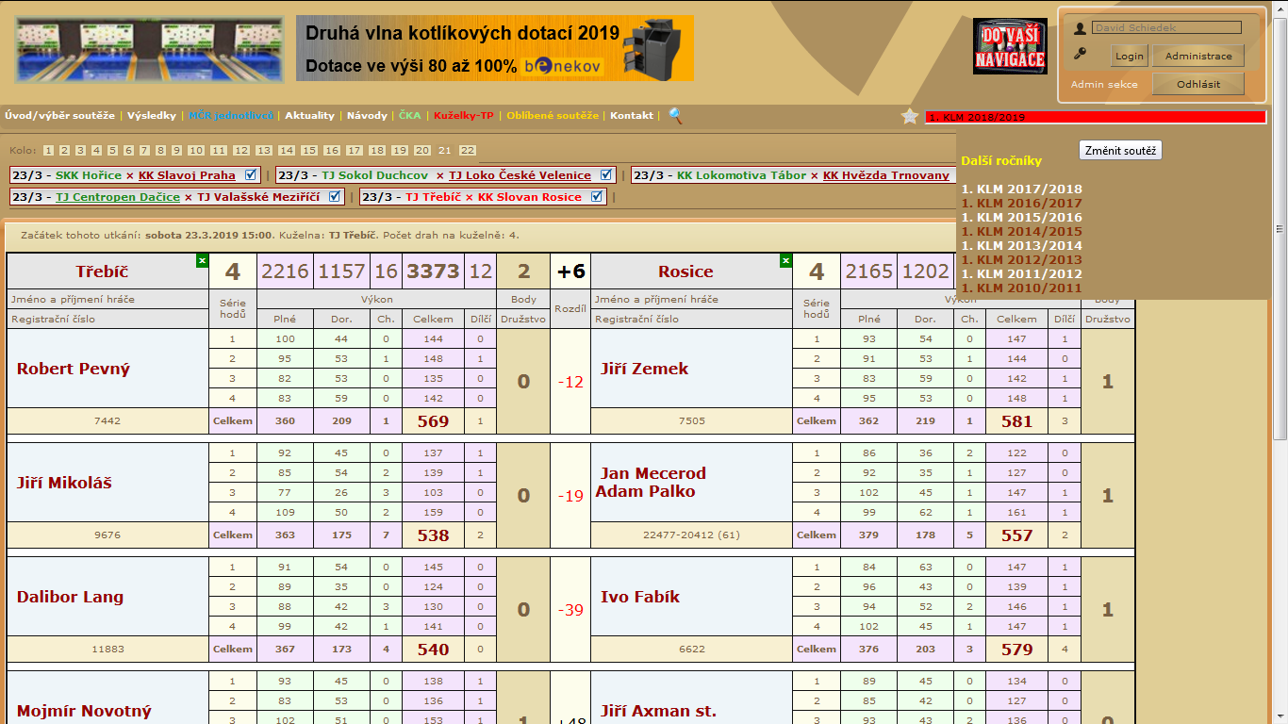Screen dimensions: 1288x724
Task: Open the Kuželky-TP menu item
Action: [463, 115]
